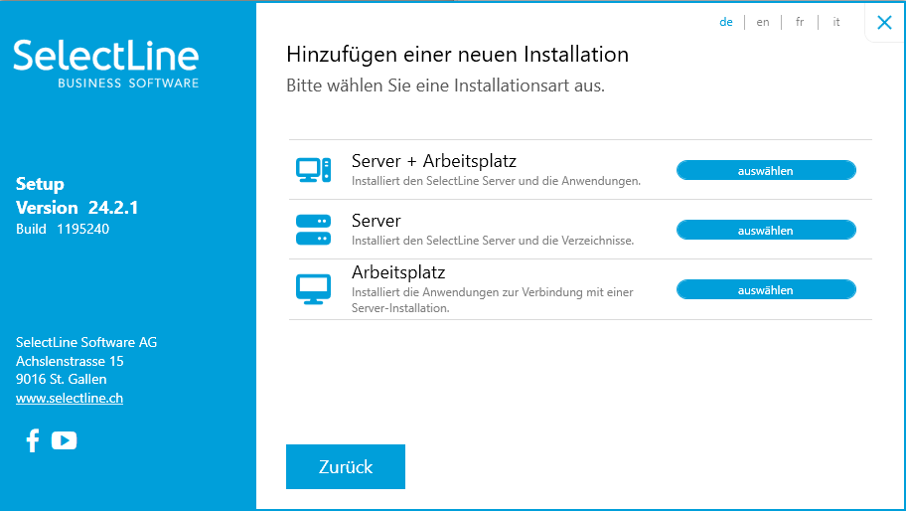Image resolution: width=906 pixels, height=511 pixels.
Task: Open the Facebook icon link
Action: 33,440
